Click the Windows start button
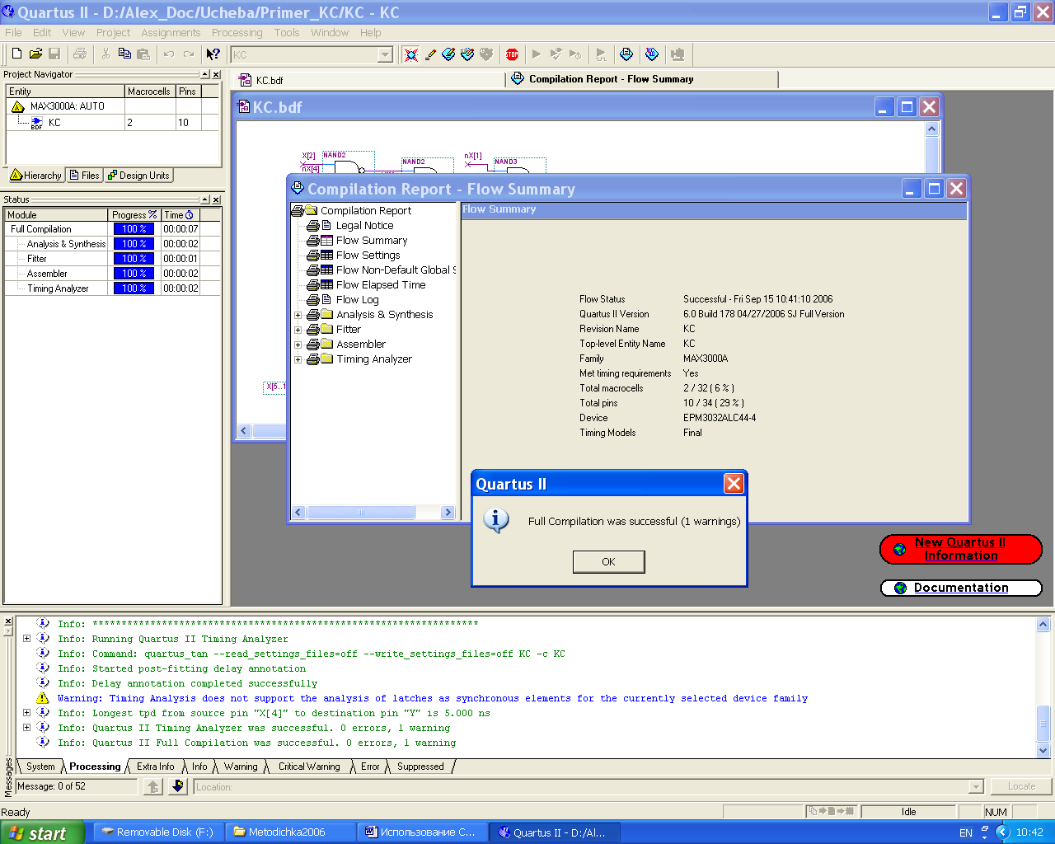 coord(42,832)
